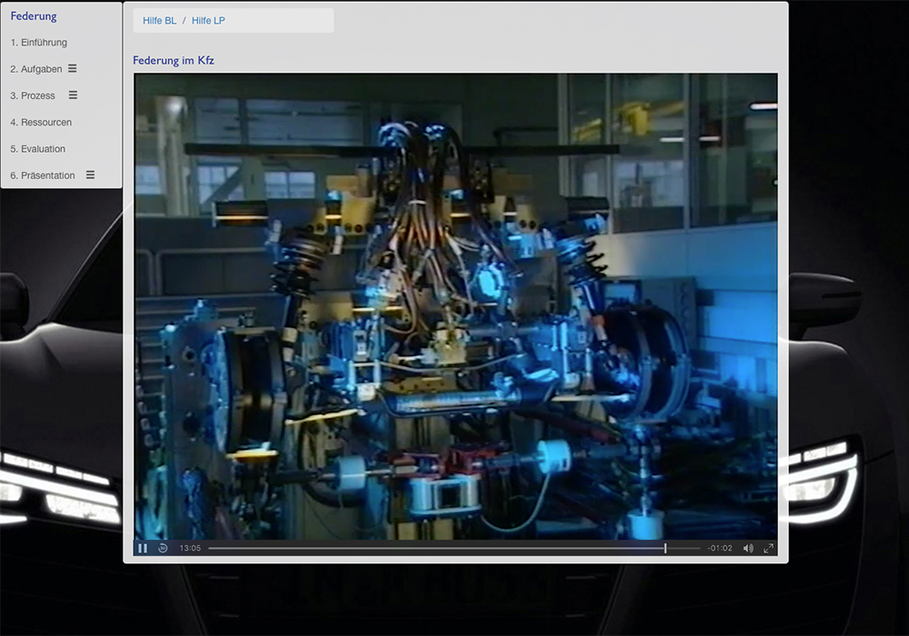Open the Hilfe LP link
Image resolution: width=909 pixels, height=636 pixels.
(x=208, y=21)
